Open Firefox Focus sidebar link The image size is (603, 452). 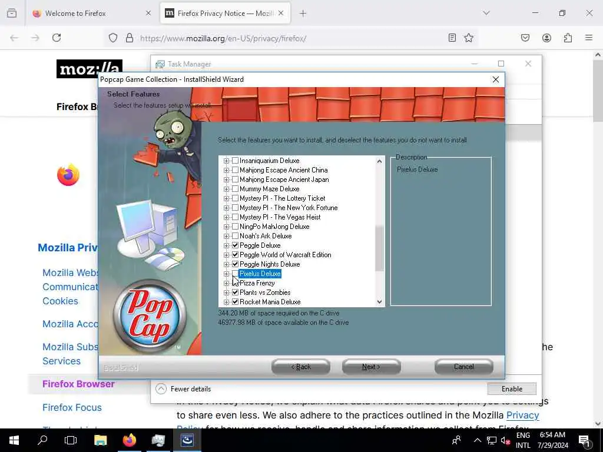72,407
